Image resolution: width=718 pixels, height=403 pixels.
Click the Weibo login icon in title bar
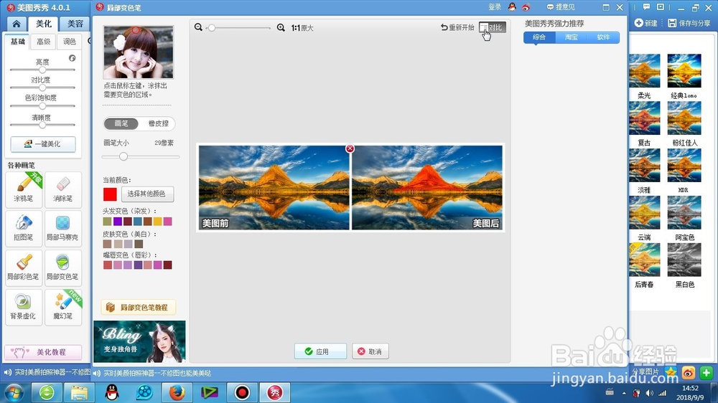point(526,7)
